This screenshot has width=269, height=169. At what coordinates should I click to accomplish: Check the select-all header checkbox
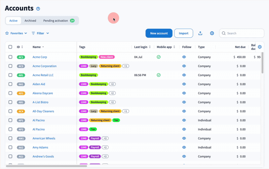coord(10,47)
